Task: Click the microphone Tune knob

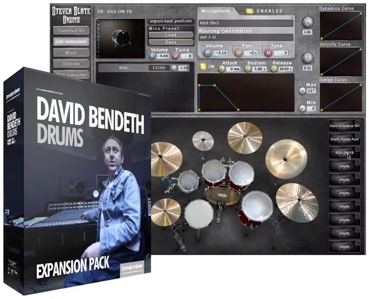Action: pyautogui.click(x=268, y=53)
